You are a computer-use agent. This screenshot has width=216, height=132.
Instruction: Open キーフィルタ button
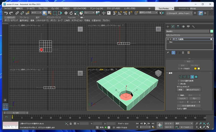(x=186, y=127)
